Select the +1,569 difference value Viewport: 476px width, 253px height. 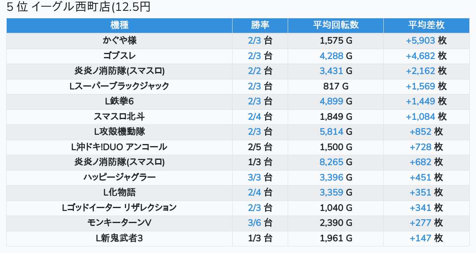pyautogui.click(x=420, y=86)
